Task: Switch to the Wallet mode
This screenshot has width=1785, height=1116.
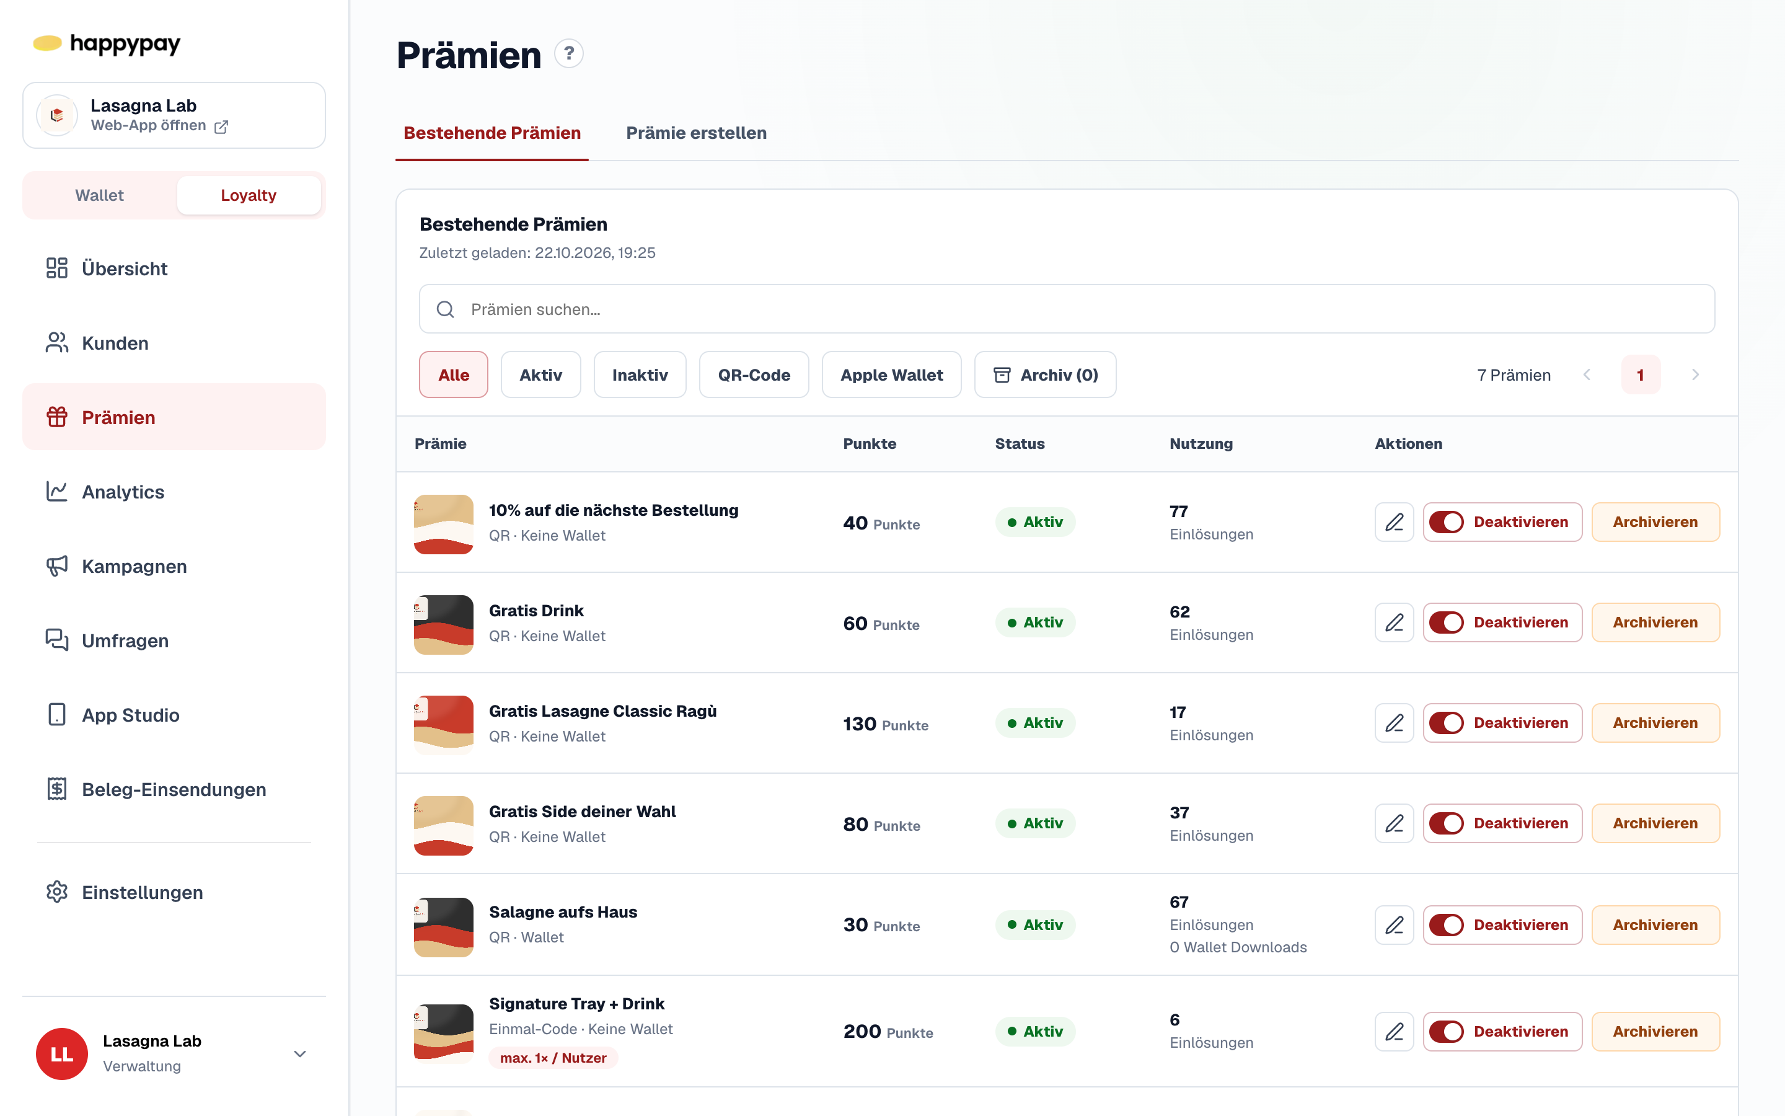Action: 100,195
